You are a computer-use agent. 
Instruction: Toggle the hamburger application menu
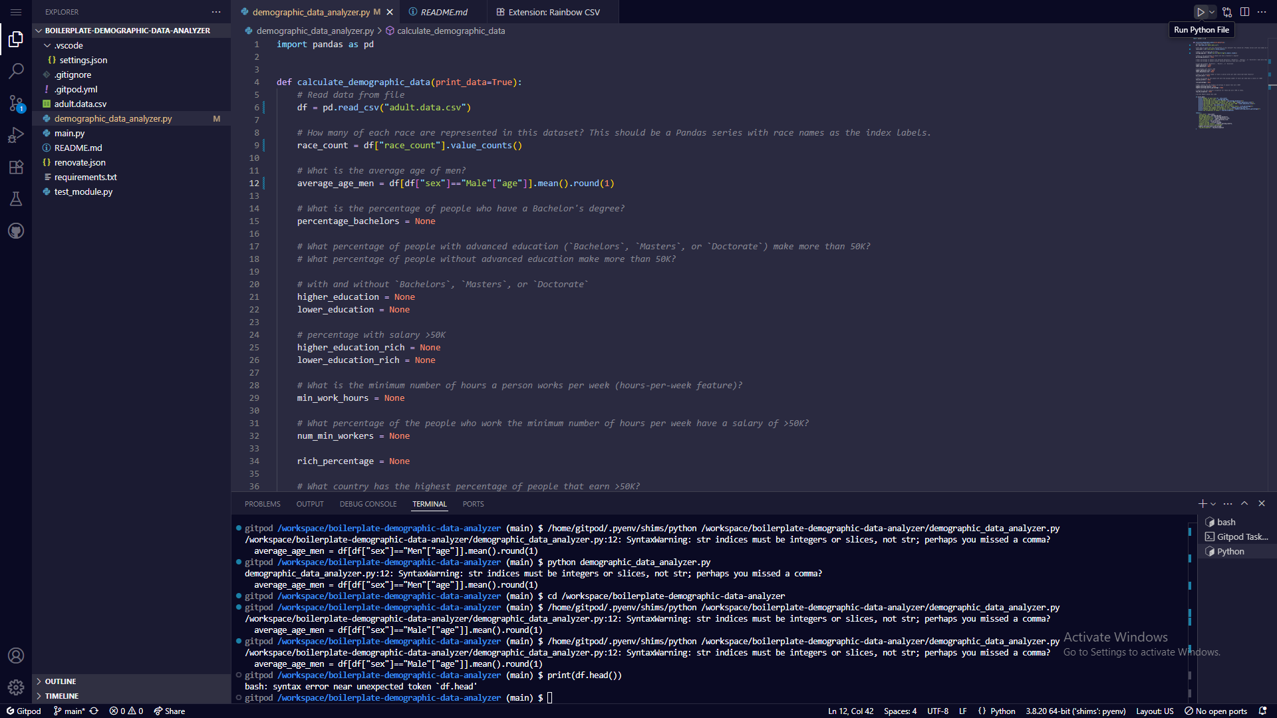(16, 12)
